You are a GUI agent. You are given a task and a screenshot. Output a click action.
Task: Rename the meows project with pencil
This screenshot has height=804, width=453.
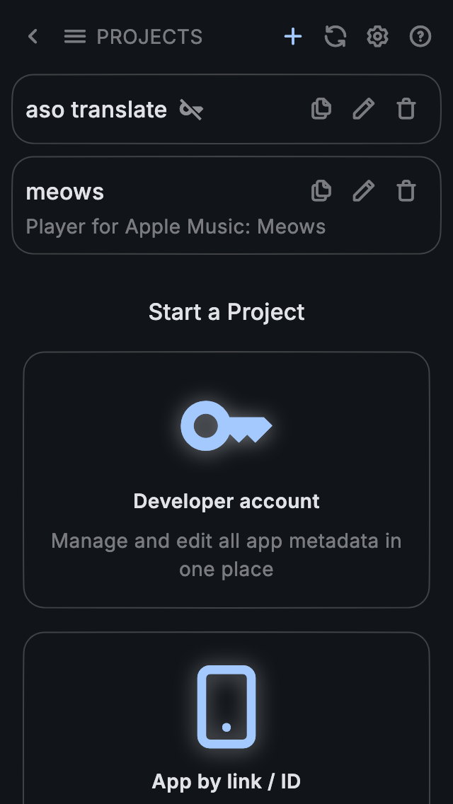(364, 191)
